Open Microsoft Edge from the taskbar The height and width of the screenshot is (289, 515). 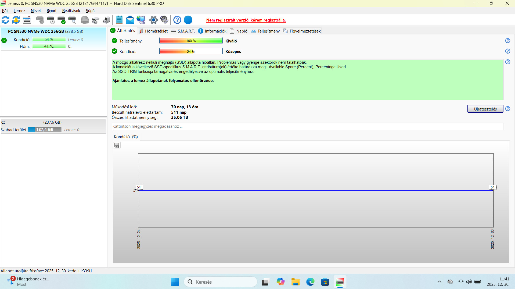(x=310, y=282)
